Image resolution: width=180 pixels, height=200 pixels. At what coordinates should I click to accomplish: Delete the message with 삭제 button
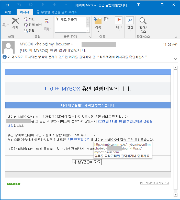click(15, 23)
